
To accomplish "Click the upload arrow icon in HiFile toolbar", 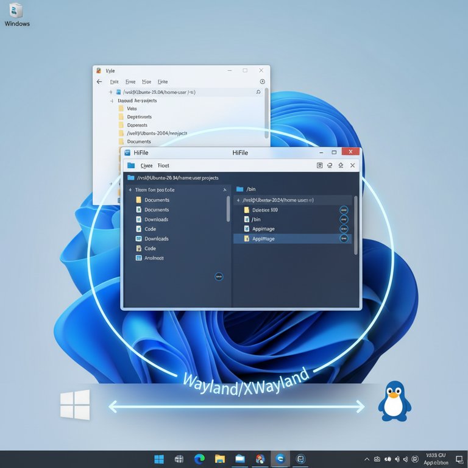I will click(341, 165).
